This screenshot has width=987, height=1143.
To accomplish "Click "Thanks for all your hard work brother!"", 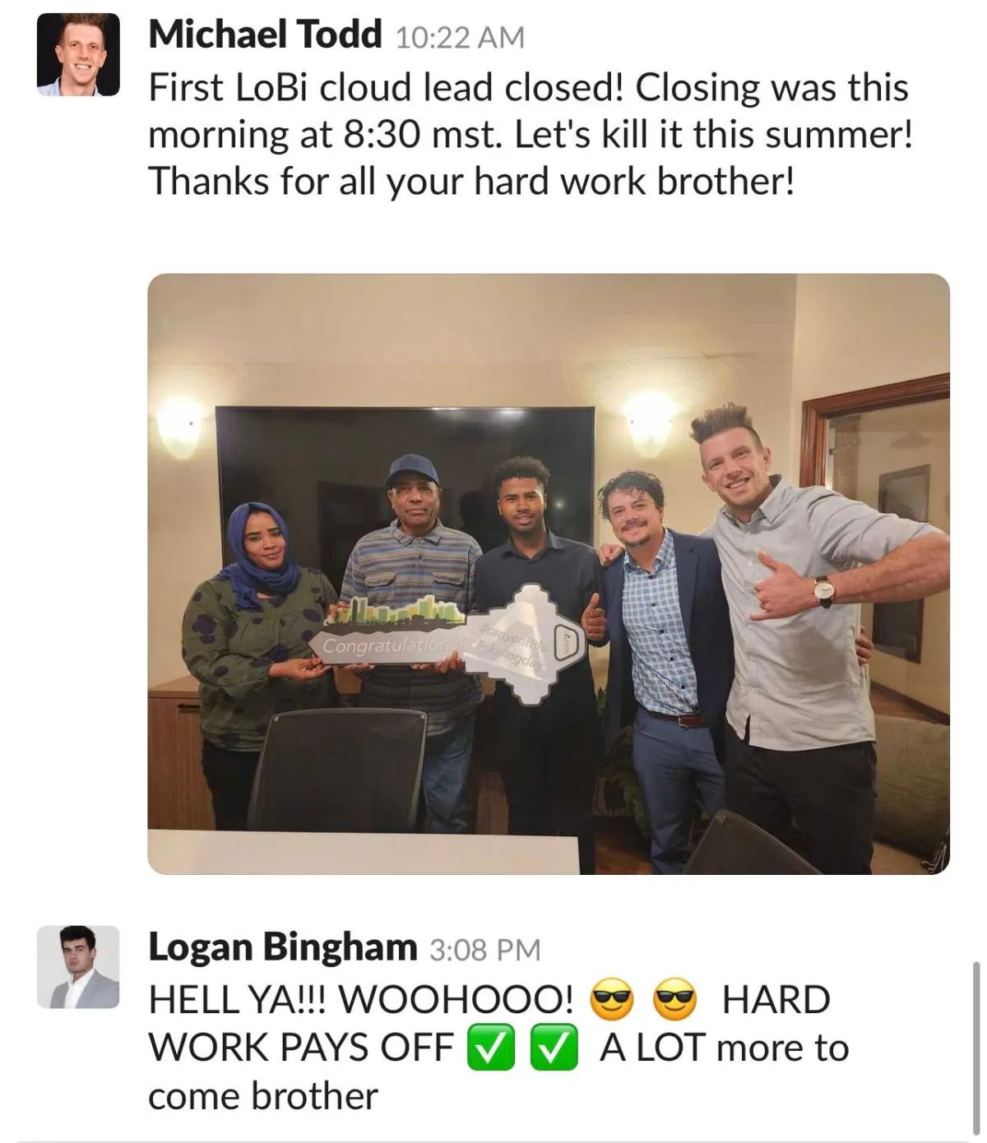I will pos(471,181).
